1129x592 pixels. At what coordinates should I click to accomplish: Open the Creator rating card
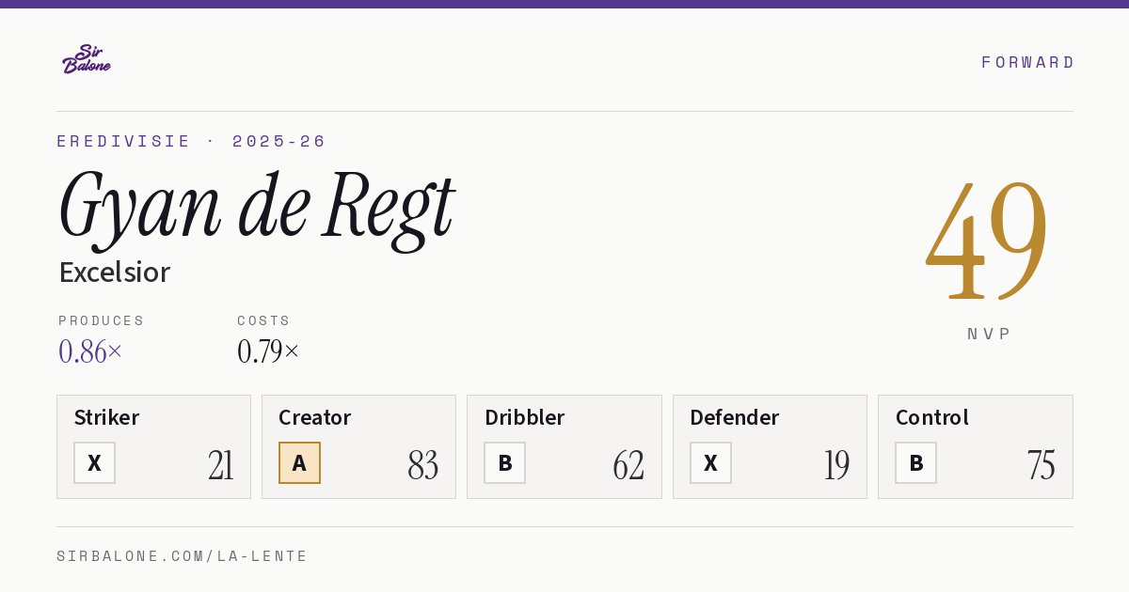(358, 446)
